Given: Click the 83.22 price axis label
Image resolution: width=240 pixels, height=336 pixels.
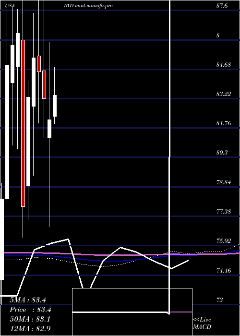Looking at the screenshot, I should pyautogui.click(x=224, y=94).
